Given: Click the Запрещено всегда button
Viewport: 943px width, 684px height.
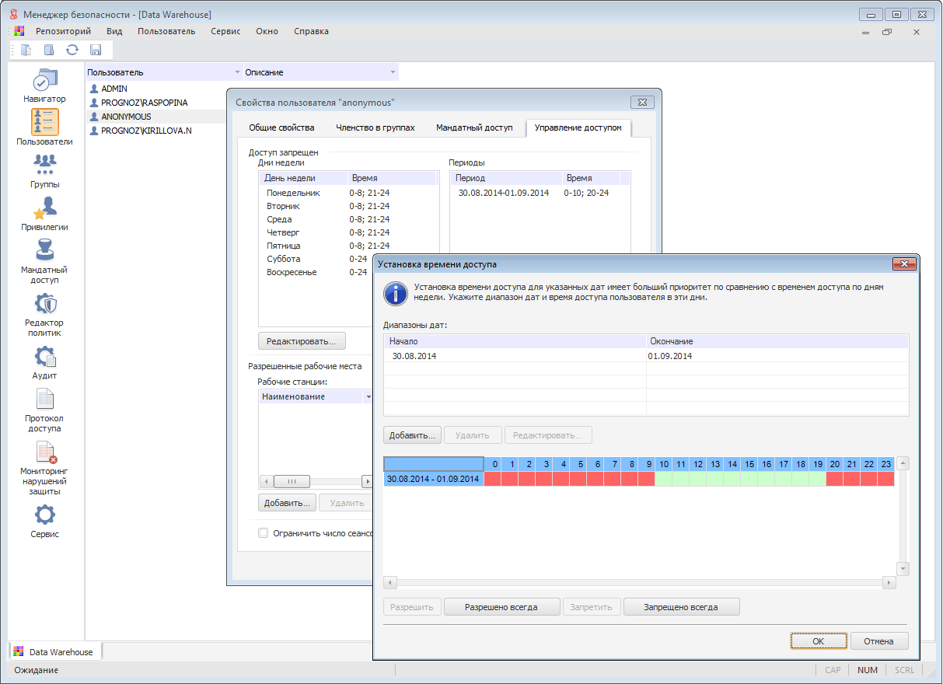Looking at the screenshot, I should click(680, 607).
